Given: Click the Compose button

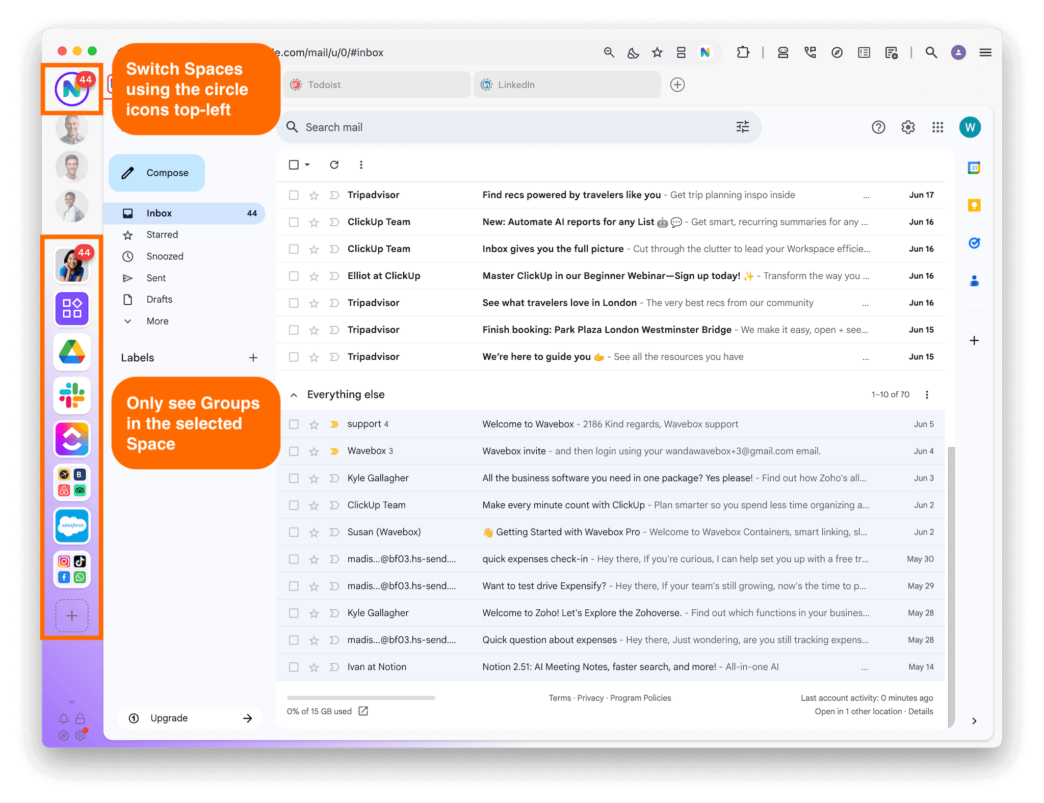Looking at the screenshot, I should [156, 173].
